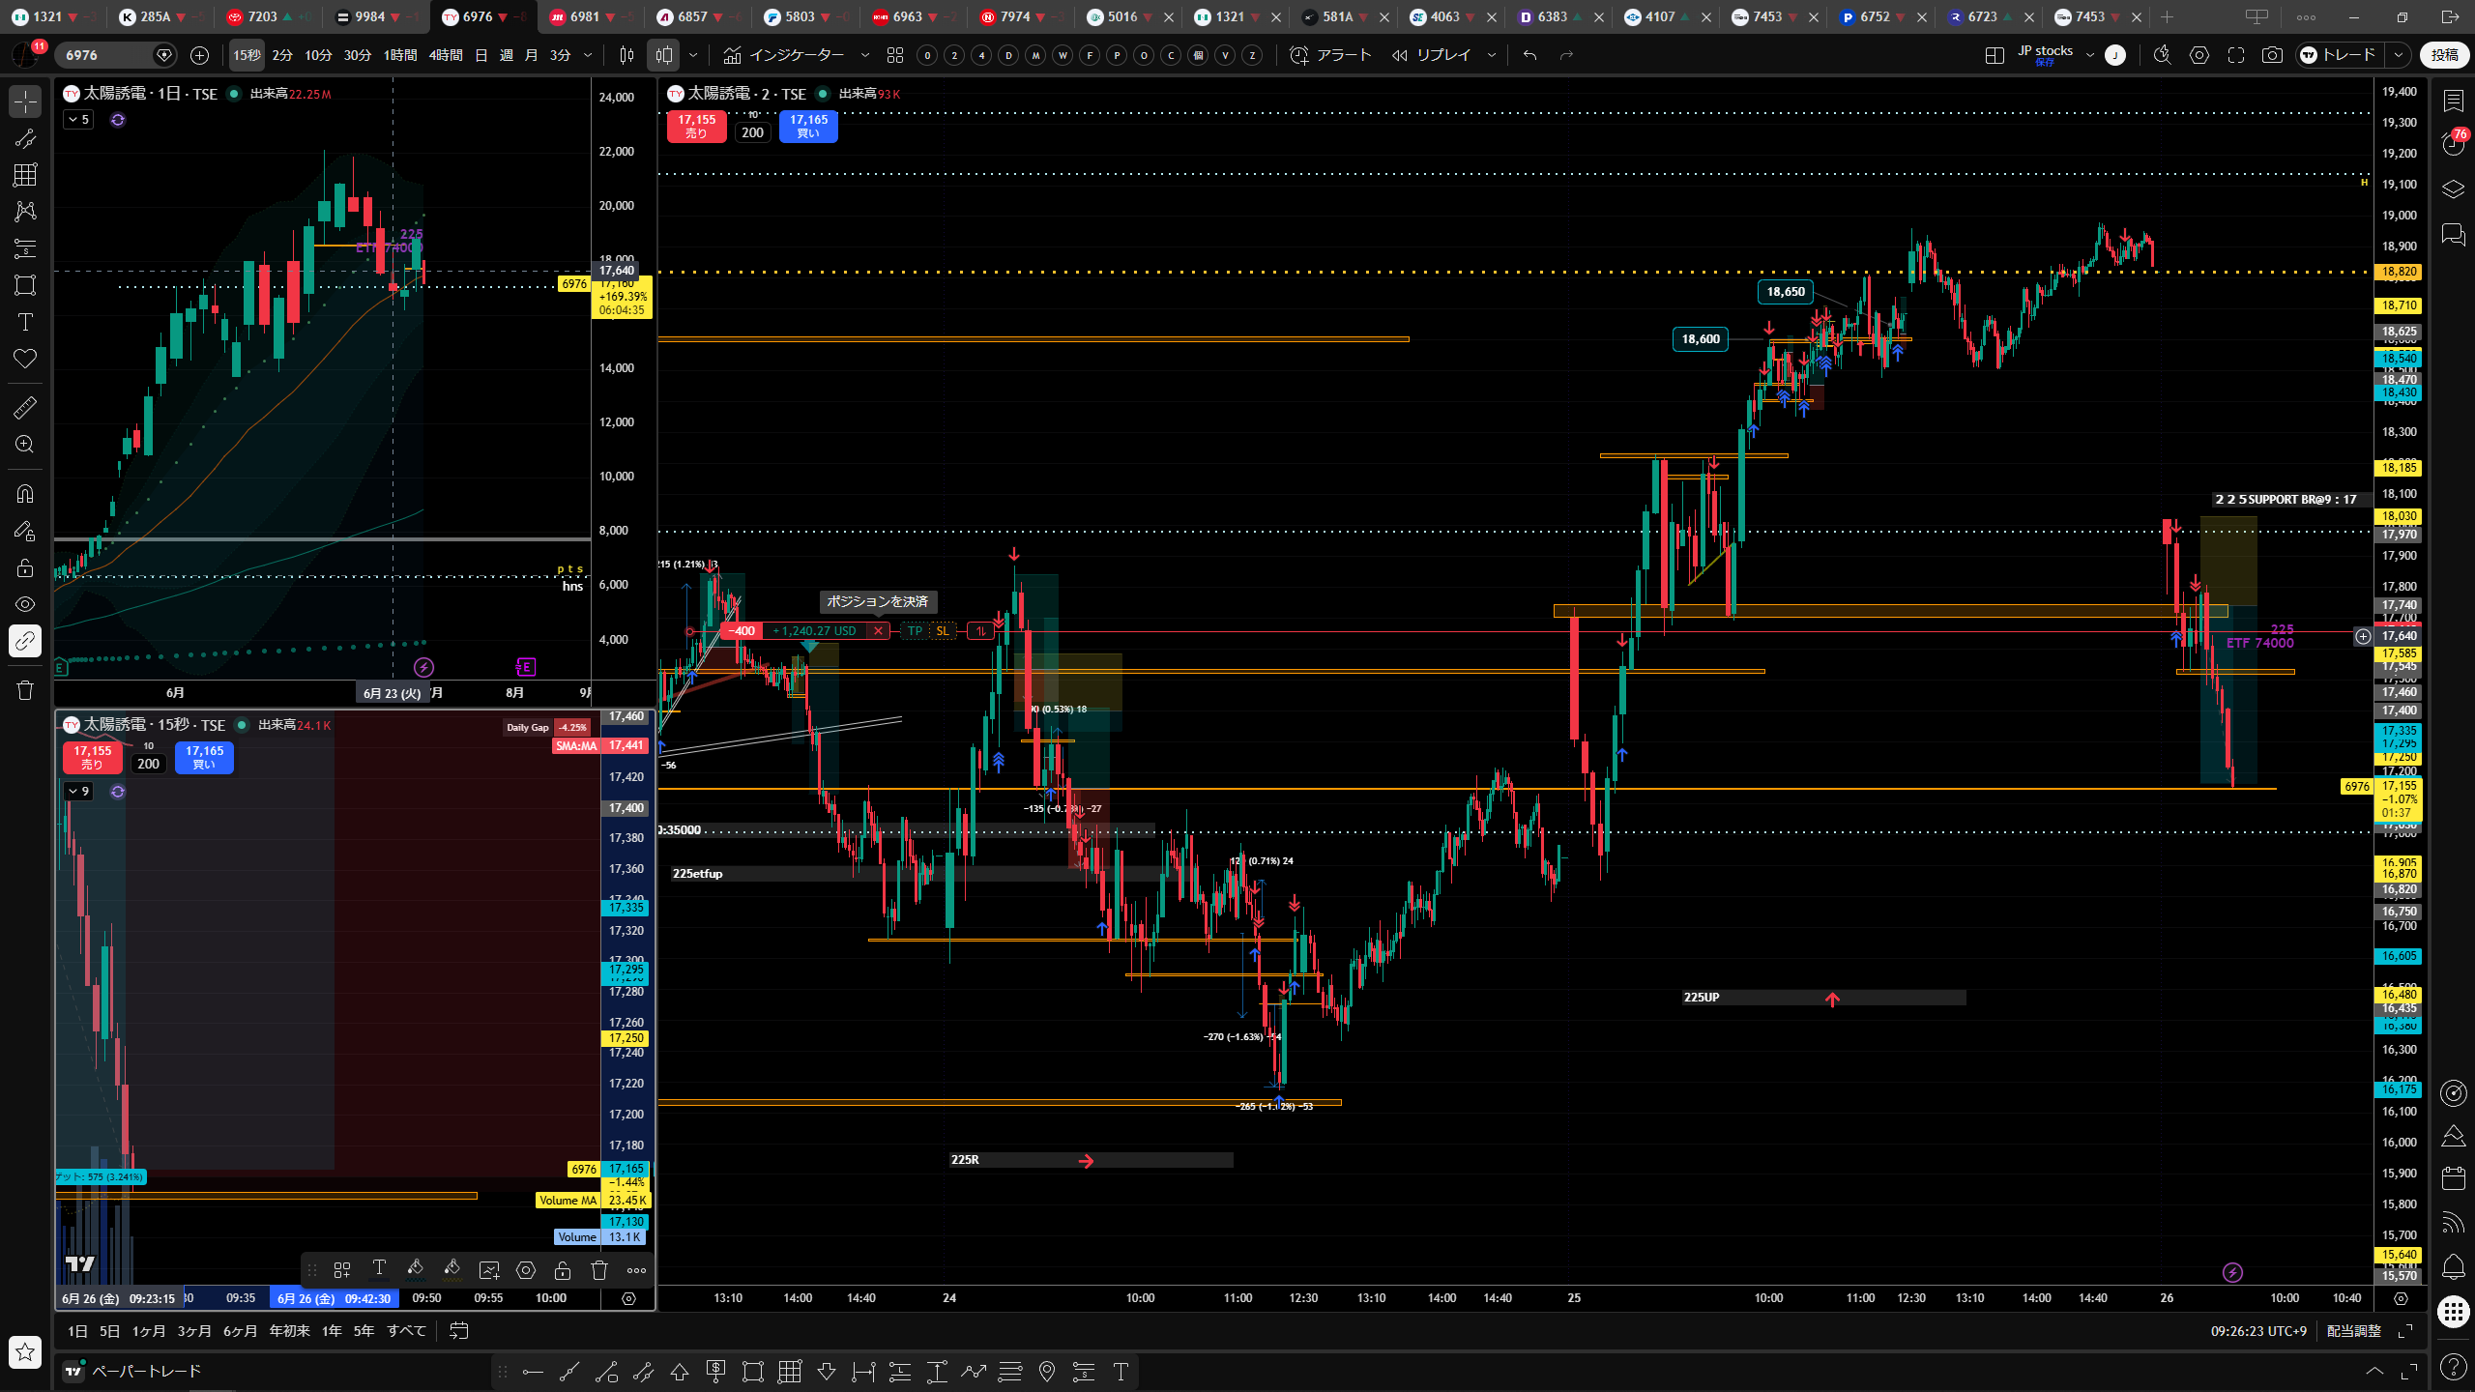Click the 17,165 買い buy button
The image size is (2475, 1392).
808,126
